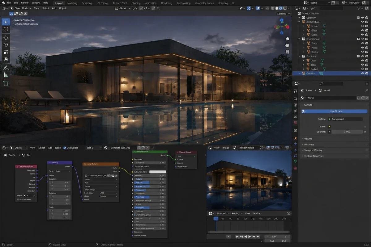Image resolution: width=371 pixels, height=247 pixels.
Task: Select the Annotate pencil tool
Action: click(x=6, y=68)
